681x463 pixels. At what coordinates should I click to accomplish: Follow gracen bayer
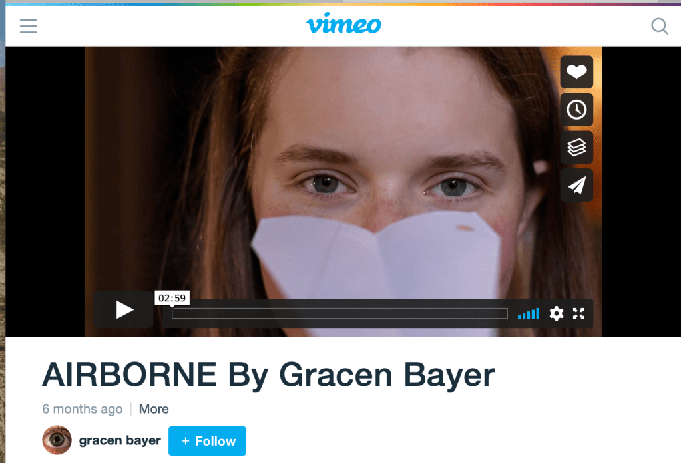[207, 441]
